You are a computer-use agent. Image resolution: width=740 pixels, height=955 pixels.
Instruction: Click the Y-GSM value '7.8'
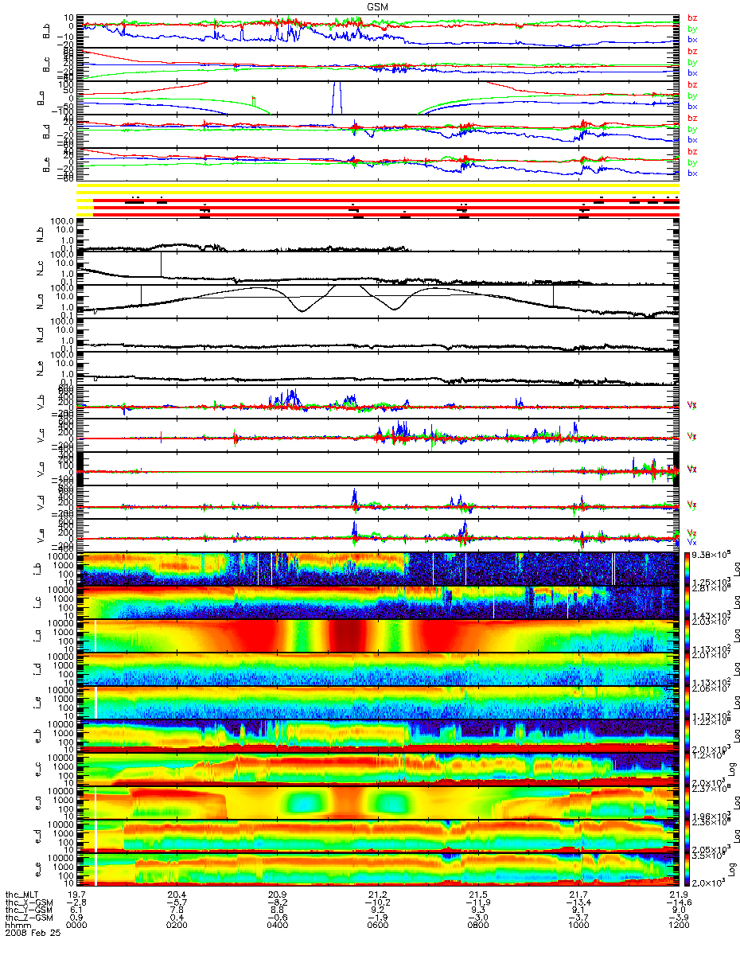(x=176, y=910)
